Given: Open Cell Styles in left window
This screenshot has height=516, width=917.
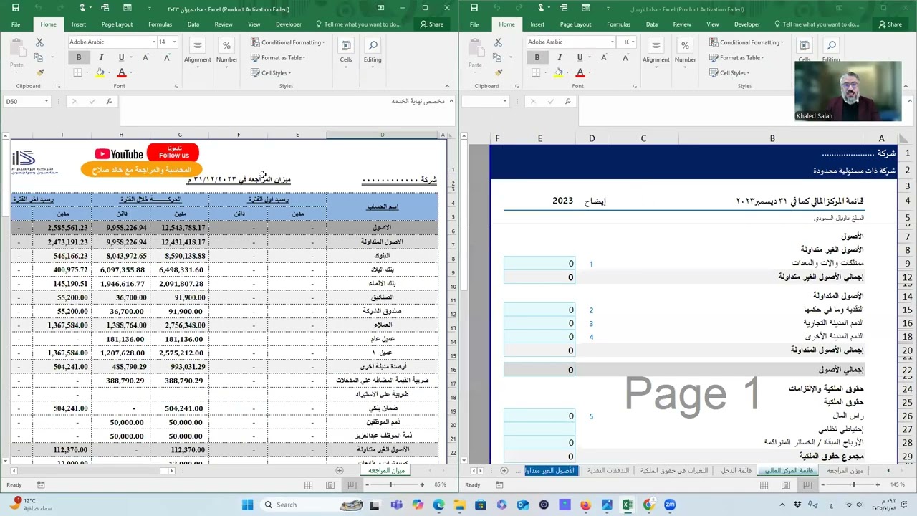Looking at the screenshot, I should [x=271, y=72].
